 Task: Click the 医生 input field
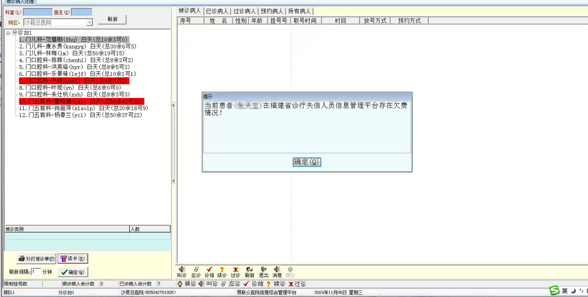coord(82,12)
